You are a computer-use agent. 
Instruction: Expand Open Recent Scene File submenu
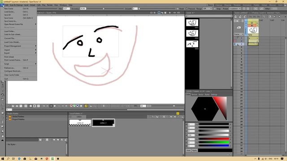[x=18, y=24]
